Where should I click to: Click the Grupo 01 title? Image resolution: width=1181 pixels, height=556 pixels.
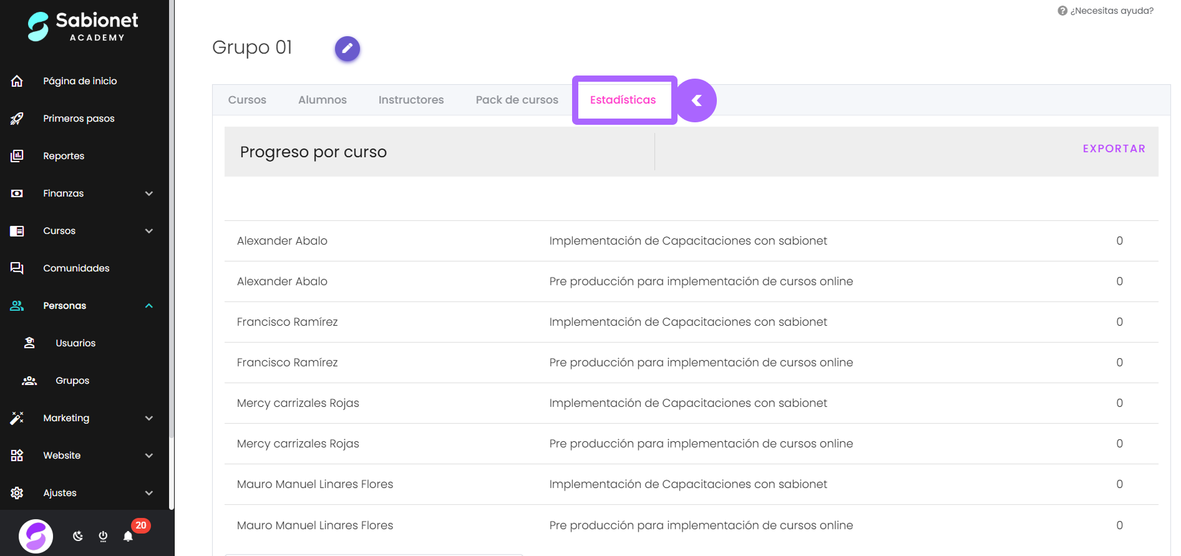(252, 47)
